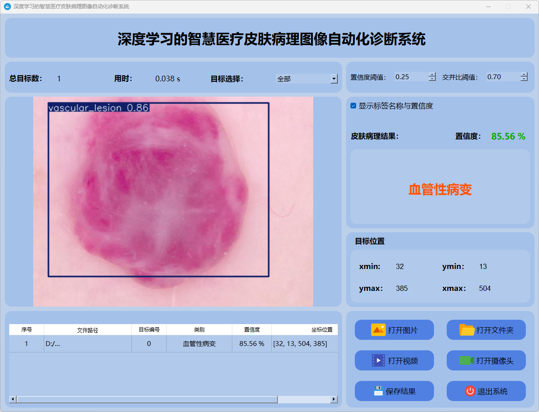Image resolution: width=539 pixels, height=412 pixels.
Task: Increase the IoU threshold with up arrow
Action: [x=524, y=74]
